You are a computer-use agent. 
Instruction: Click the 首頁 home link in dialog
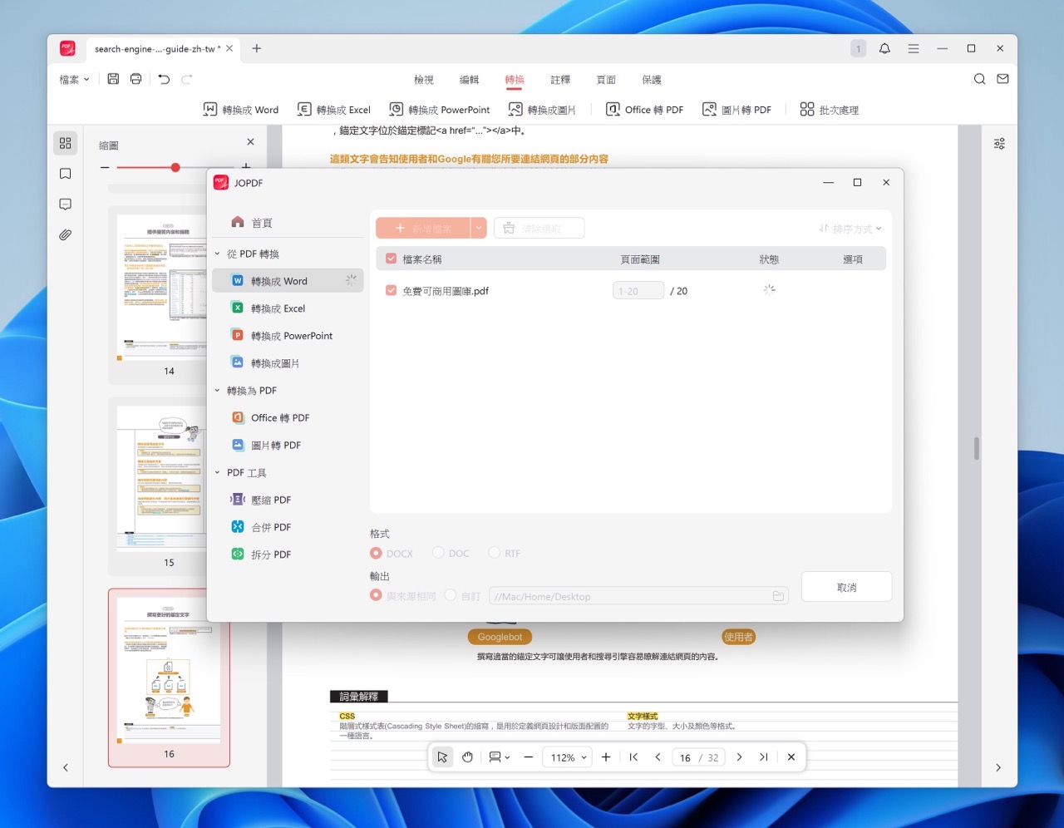[x=261, y=223]
